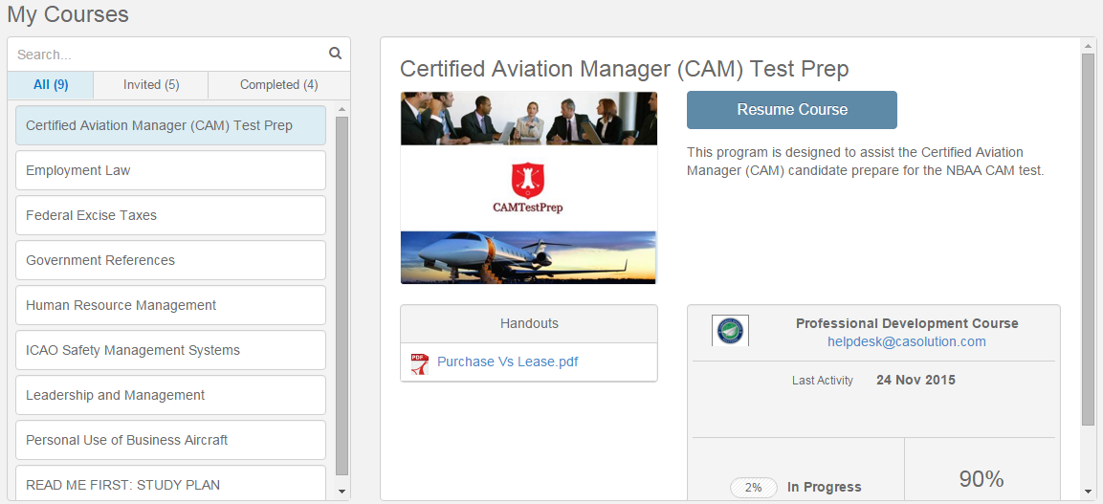Click the details panel scroll down arrow
1103x504 pixels.
(1088, 491)
